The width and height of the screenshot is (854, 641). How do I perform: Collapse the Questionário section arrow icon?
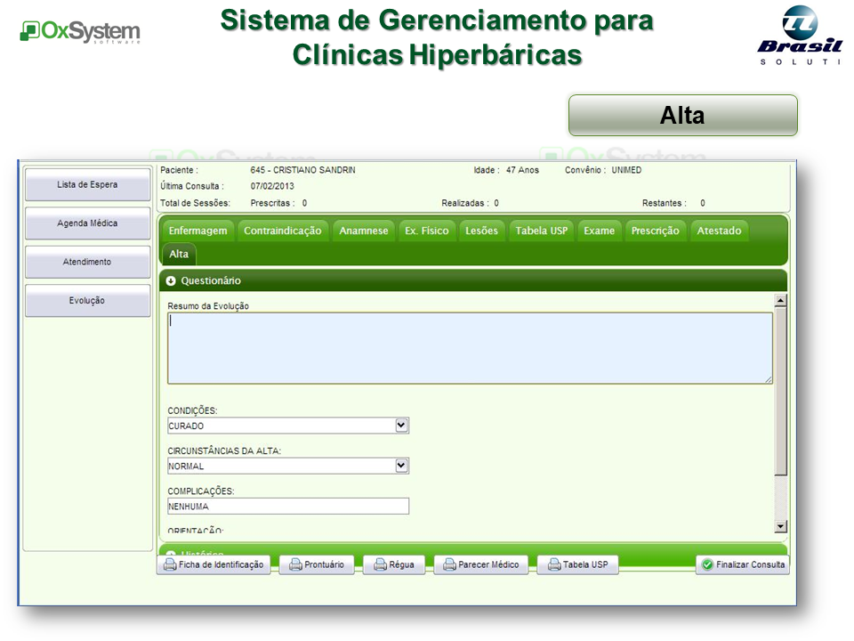click(171, 280)
